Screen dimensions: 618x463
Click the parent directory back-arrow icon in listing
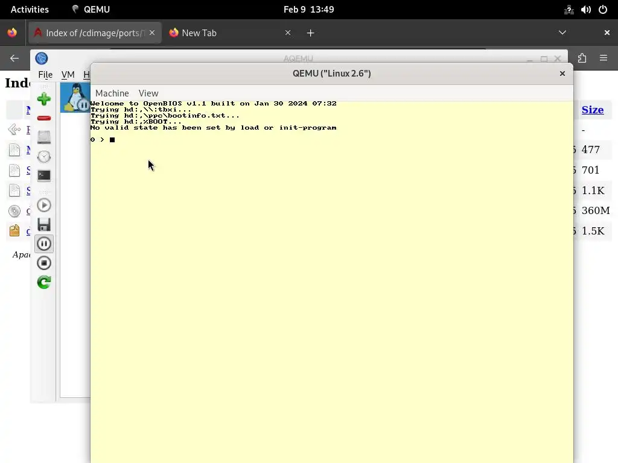[x=14, y=129]
